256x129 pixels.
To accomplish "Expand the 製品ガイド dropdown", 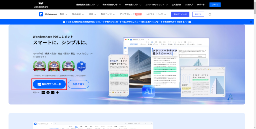I will coord(108,14).
